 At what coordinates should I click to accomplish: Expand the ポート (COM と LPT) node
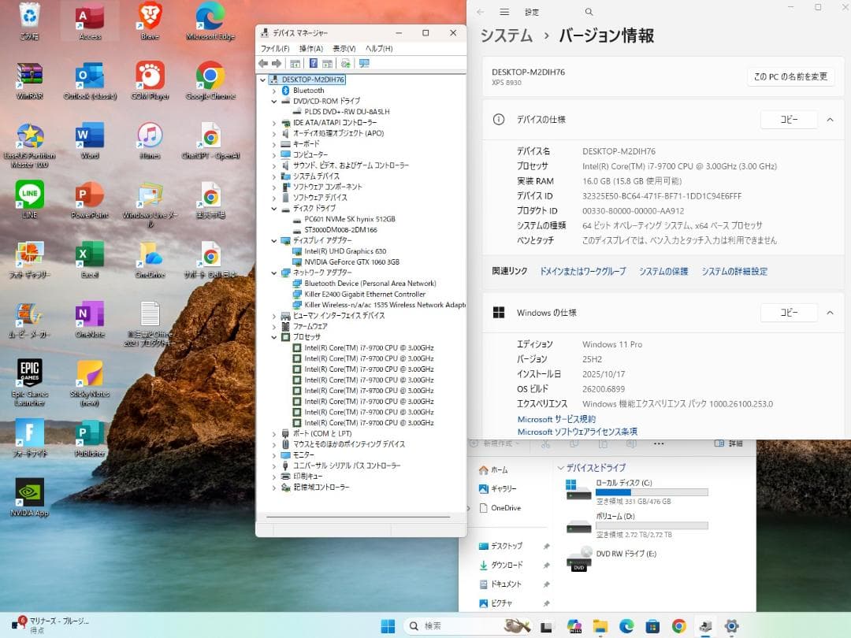[x=275, y=433]
